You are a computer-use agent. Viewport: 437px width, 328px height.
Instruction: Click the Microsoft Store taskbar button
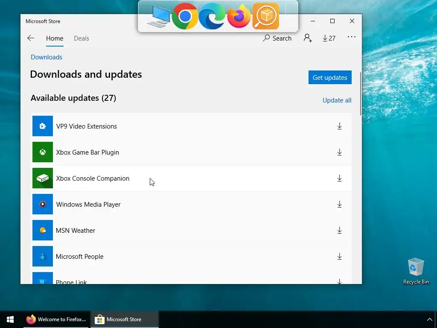point(125,319)
